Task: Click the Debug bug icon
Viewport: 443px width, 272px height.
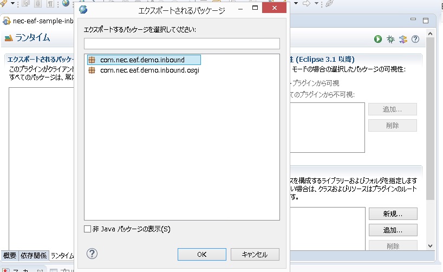Action: click(x=390, y=39)
